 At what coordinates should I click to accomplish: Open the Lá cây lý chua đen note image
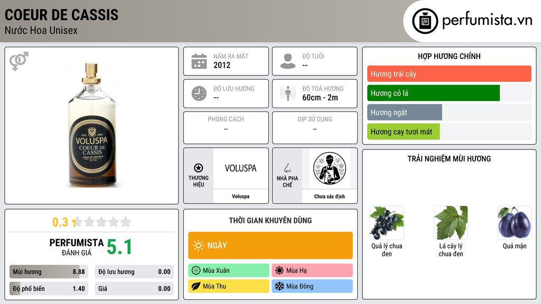click(x=451, y=223)
